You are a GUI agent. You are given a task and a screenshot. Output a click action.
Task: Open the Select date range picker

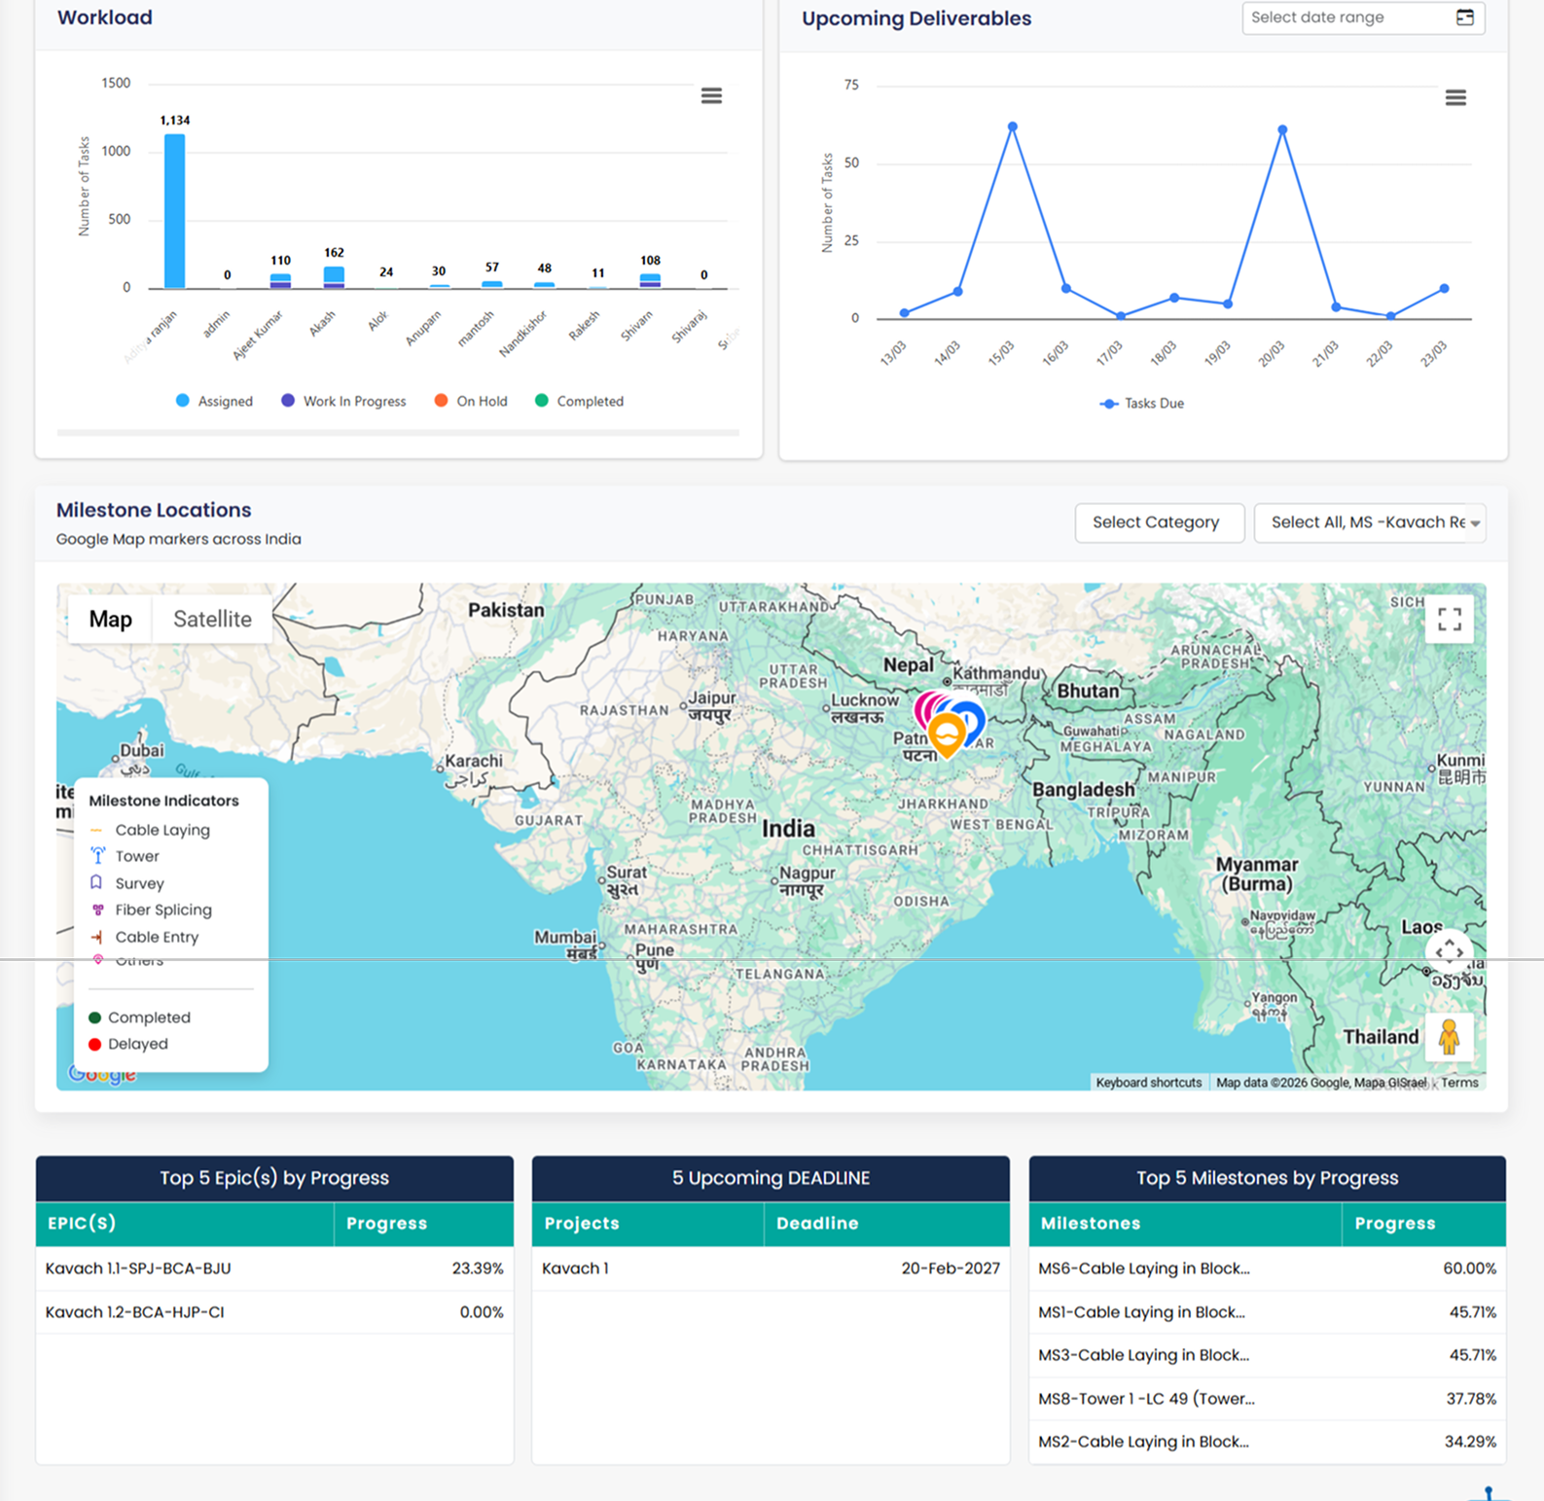1347,18
